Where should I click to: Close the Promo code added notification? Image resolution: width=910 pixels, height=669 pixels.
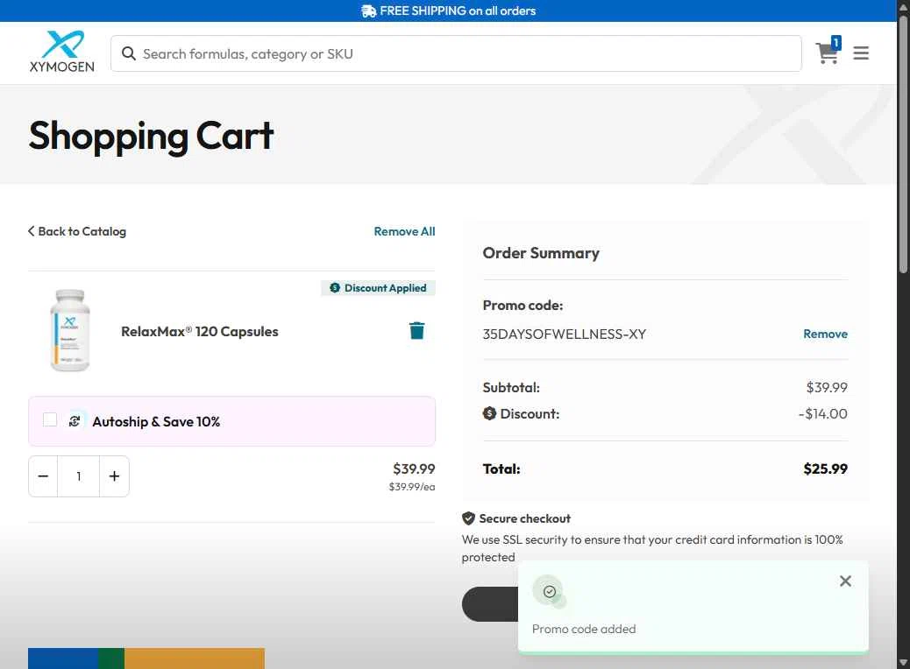tap(845, 581)
